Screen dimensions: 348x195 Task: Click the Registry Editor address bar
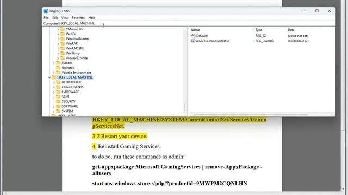pos(189,23)
